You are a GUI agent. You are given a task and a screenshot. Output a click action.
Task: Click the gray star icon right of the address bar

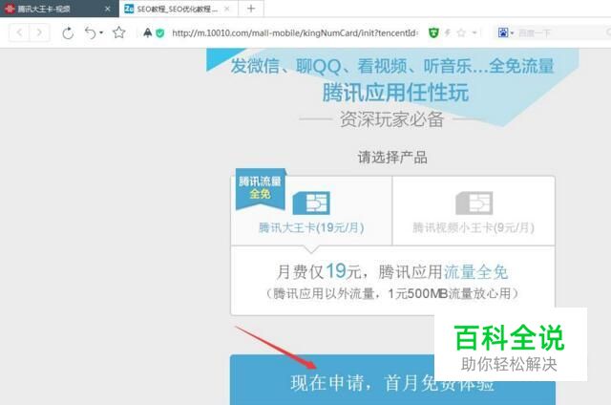(x=461, y=33)
